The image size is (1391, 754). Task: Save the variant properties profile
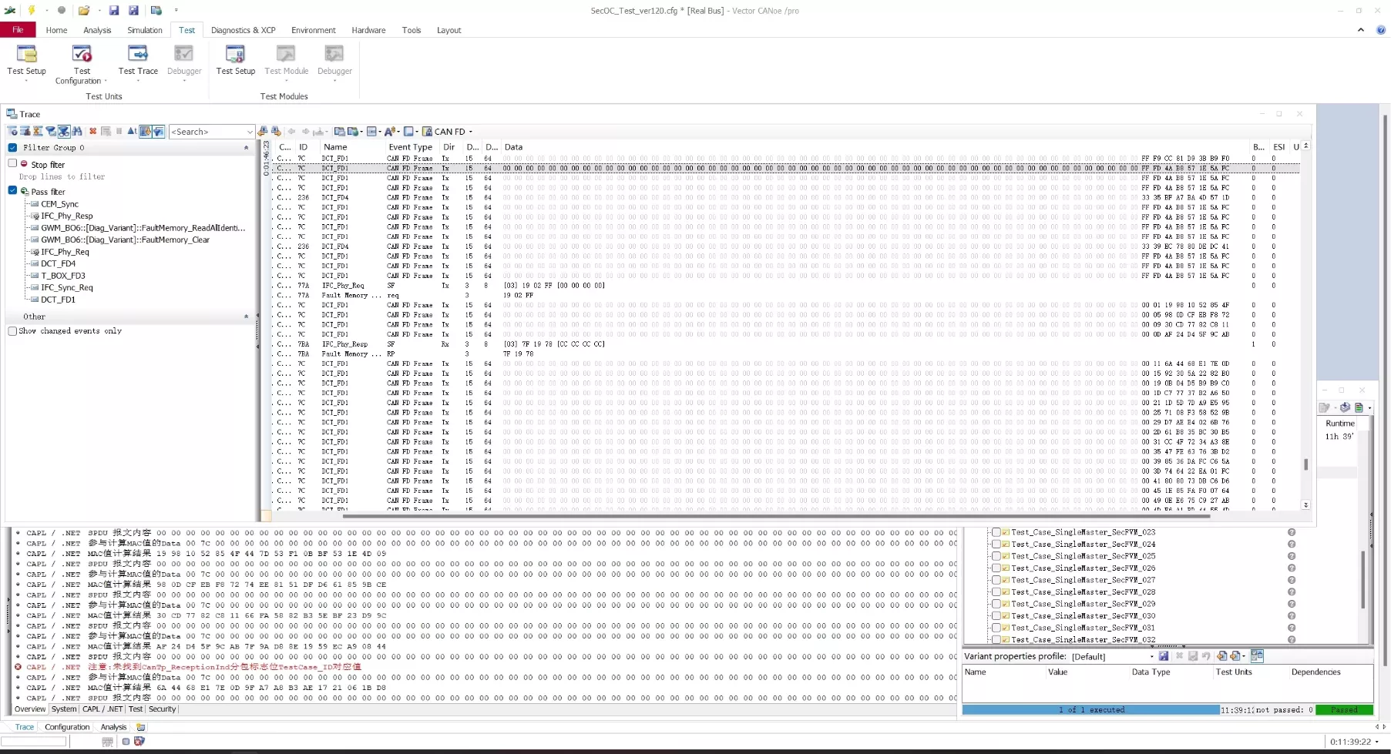point(1164,656)
